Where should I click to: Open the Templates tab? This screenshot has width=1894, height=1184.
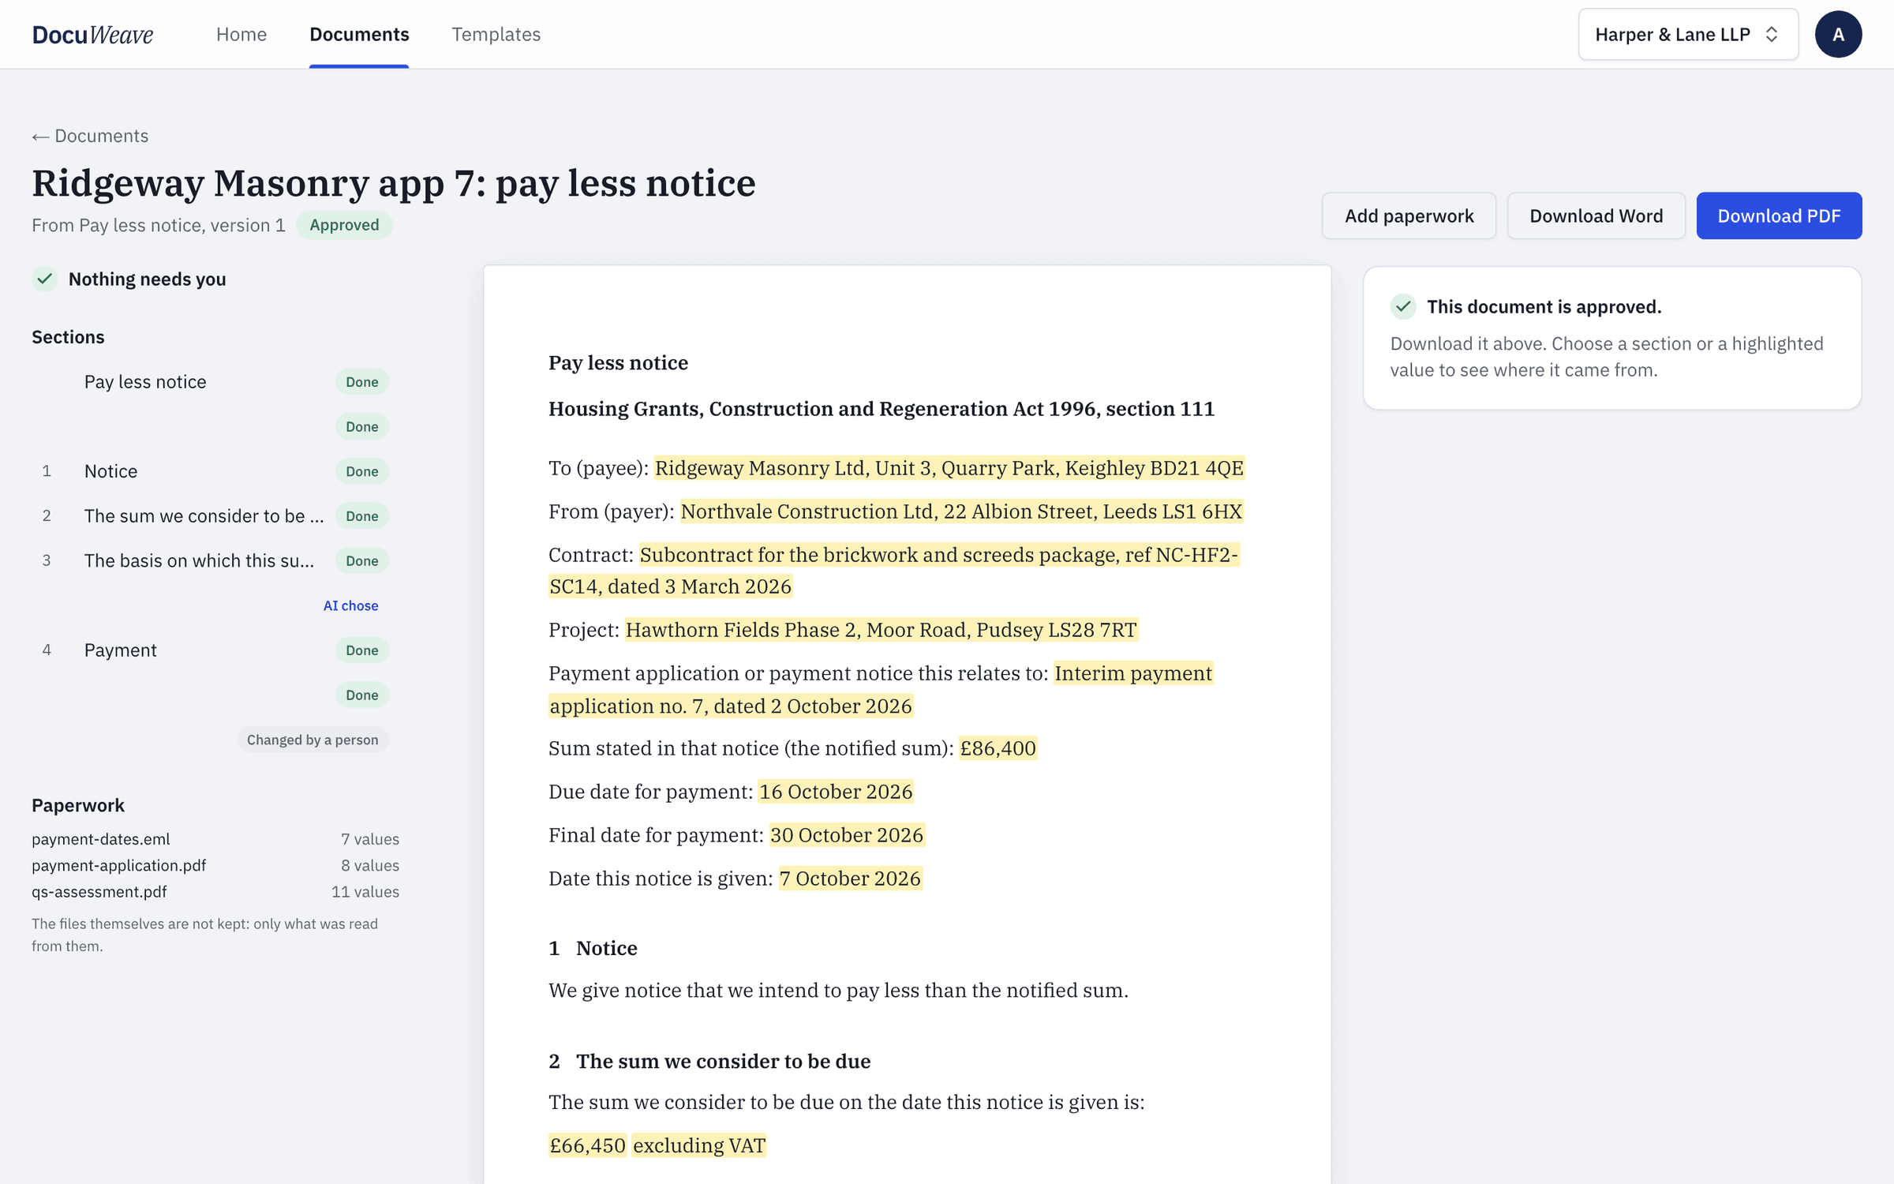click(x=496, y=35)
